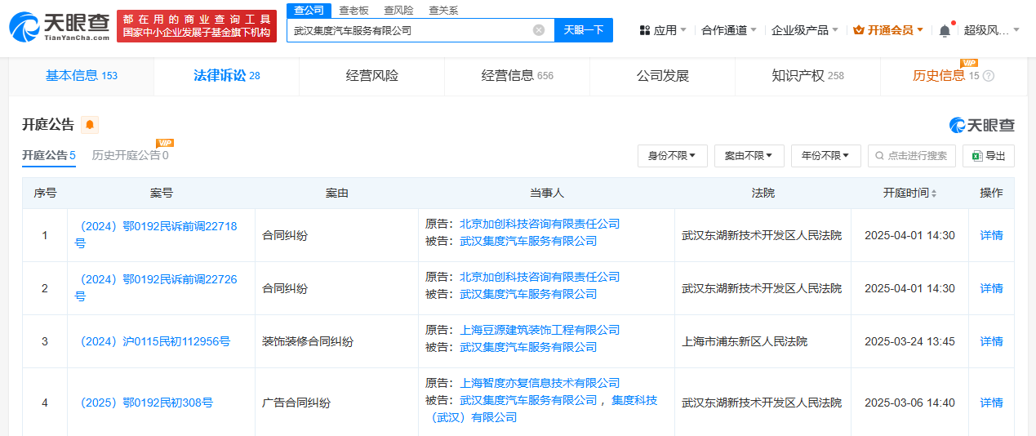The width and height of the screenshot is (1036, 436).
Task: Open defendant 集度科技(武汉)有限公司
Action: (545, 409)
